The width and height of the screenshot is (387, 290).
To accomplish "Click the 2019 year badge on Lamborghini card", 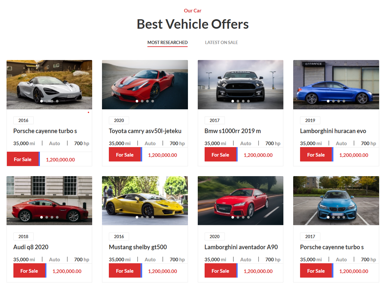I will click(310, 120).
